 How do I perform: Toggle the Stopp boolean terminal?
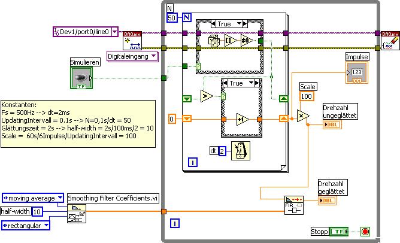point(339,232)
